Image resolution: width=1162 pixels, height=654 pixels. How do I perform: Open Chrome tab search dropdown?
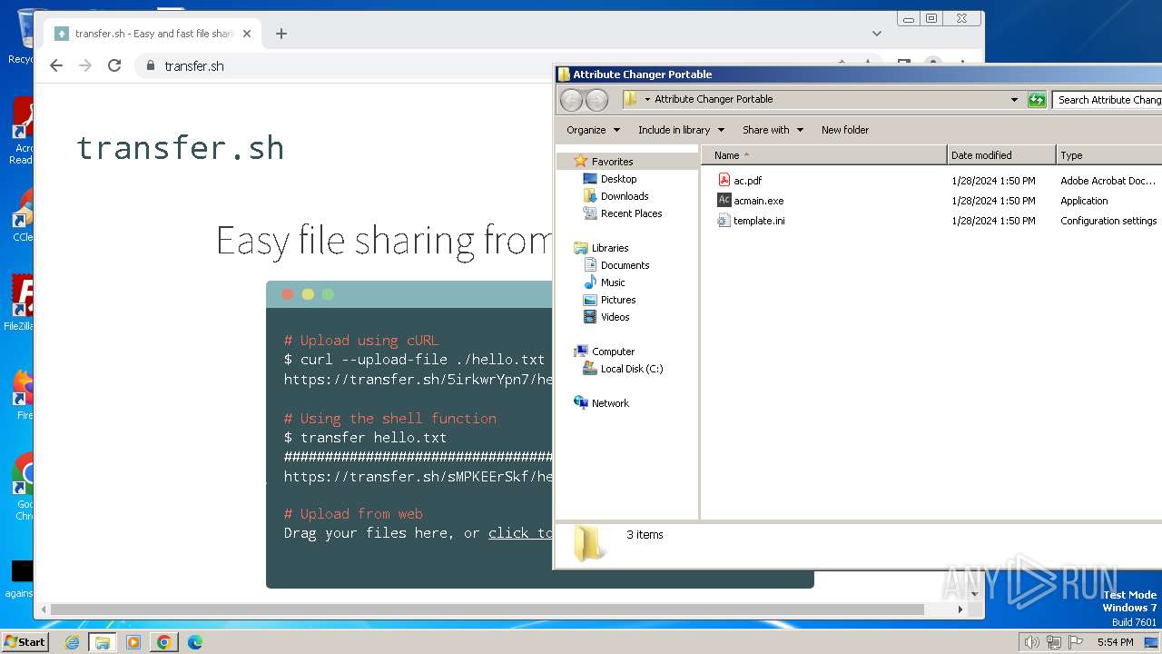click(876, 34)
